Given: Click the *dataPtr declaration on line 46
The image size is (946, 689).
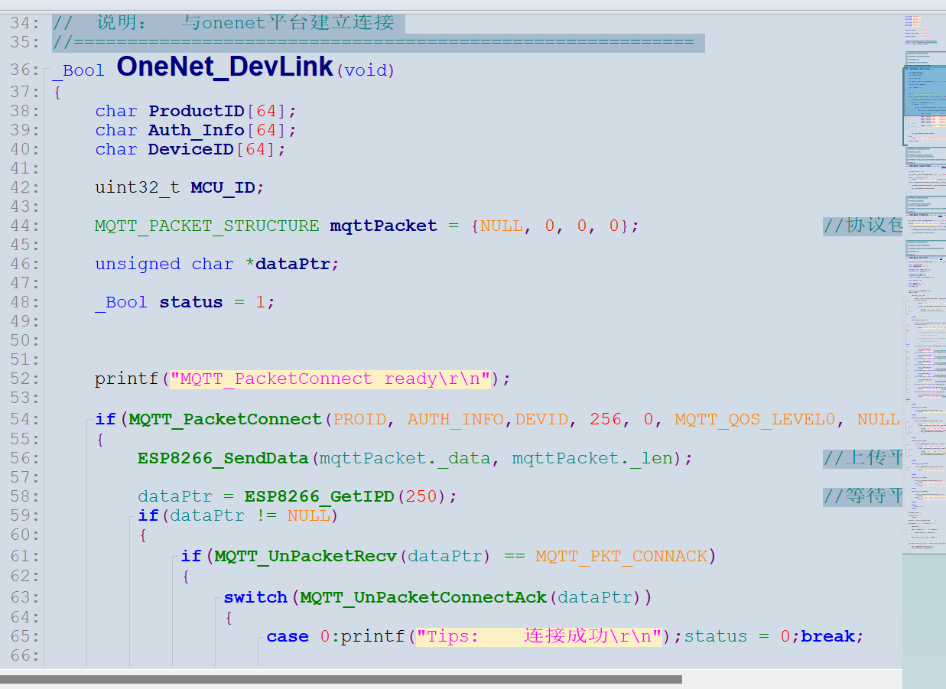Looking at the screenshot, I should (x=291, y=264).
